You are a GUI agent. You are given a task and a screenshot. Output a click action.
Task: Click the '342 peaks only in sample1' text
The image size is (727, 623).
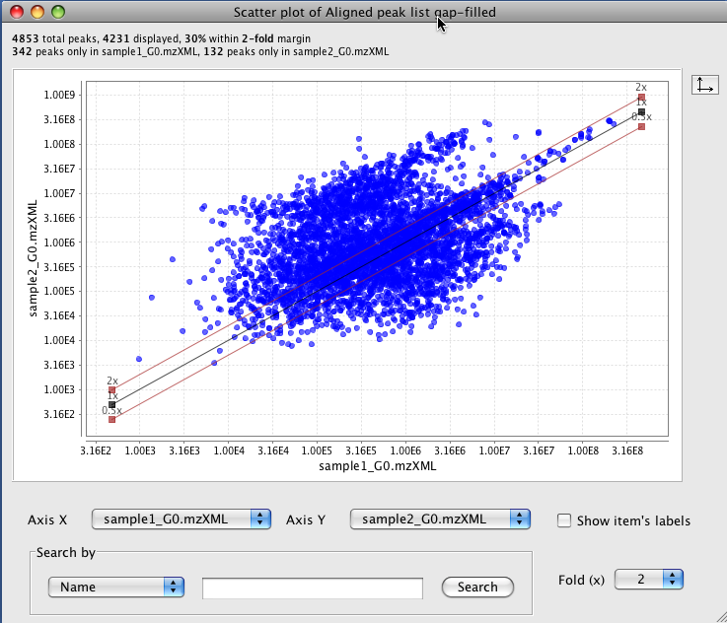pos(105,51)
